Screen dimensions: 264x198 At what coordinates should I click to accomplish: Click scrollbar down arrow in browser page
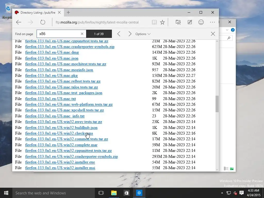click(x=217, y=170)
